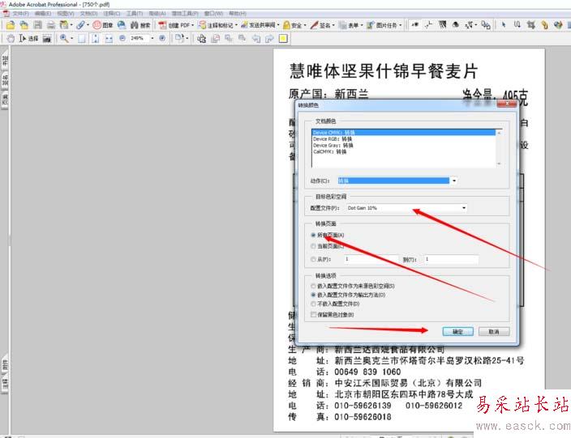Open the 视图(V) menu

point(66,14)
